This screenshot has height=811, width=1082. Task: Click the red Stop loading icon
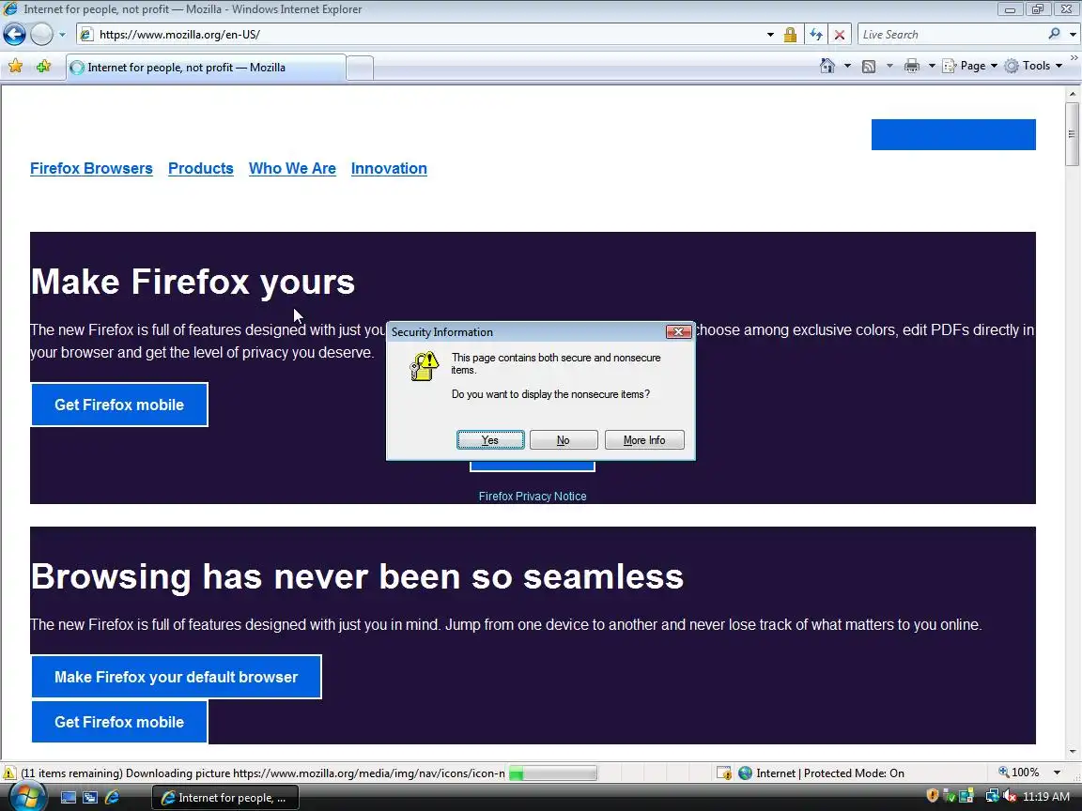(x=839, y=35)
